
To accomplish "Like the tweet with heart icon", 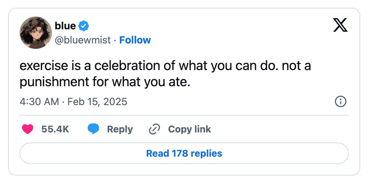I will pos(28,129).
